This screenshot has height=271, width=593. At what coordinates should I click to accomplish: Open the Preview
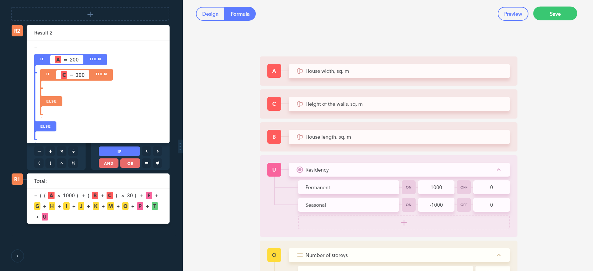tap(513, 14)
